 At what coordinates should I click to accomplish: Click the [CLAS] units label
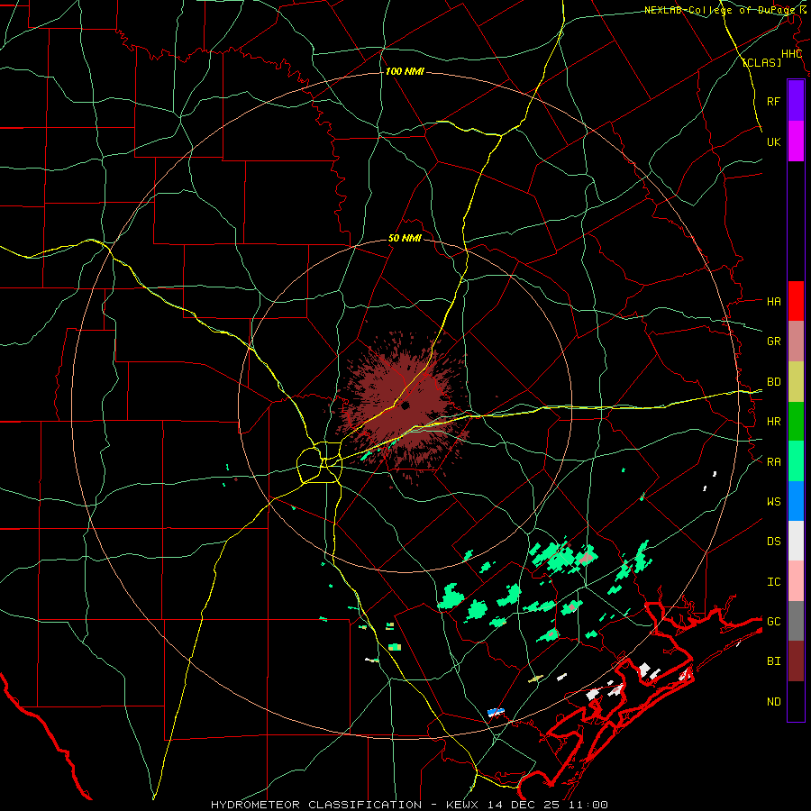[x=761, y=63]
